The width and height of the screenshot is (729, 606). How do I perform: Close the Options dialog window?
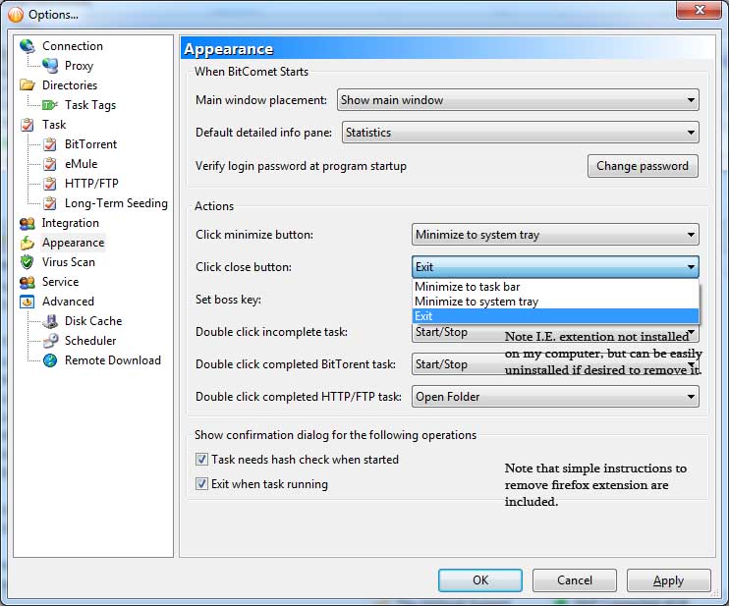699,10
